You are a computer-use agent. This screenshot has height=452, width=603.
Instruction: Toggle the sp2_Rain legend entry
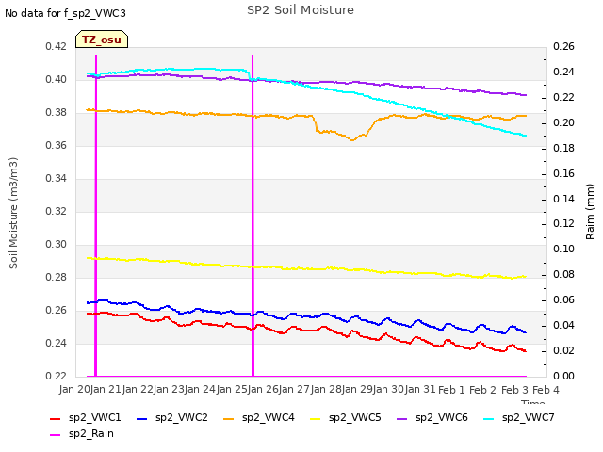tap(82, 433)
